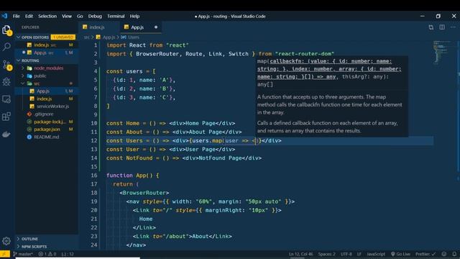Viewport: 460px width, 259px height.
Task: Place cursor in line 14 NotFound code
Action: [x=184, y=158]
